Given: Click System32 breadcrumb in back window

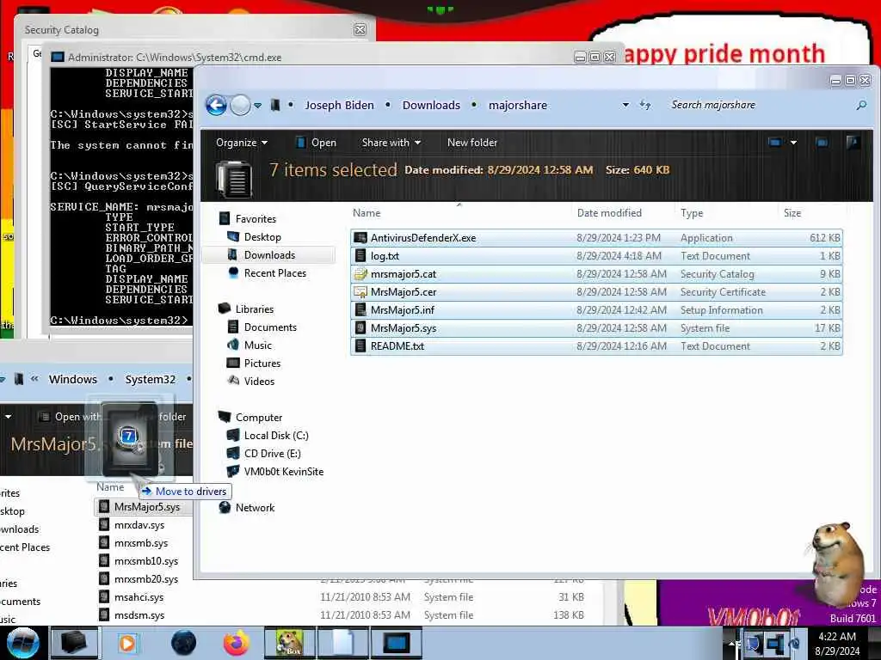Looking at the screenshot, I should point(150,379).
